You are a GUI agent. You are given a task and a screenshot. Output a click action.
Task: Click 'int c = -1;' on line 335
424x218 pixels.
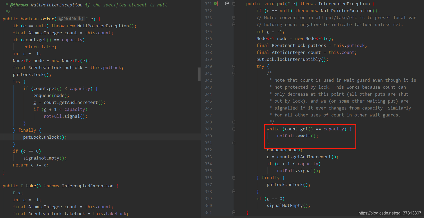tap(270, 31)
